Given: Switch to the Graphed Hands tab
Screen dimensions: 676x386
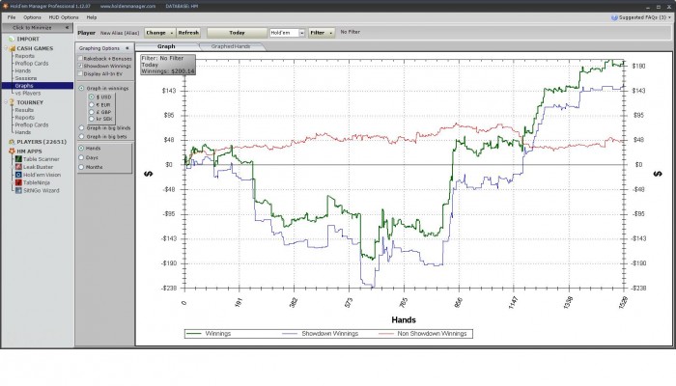Looking at the screenshot, I should [231, 46].
